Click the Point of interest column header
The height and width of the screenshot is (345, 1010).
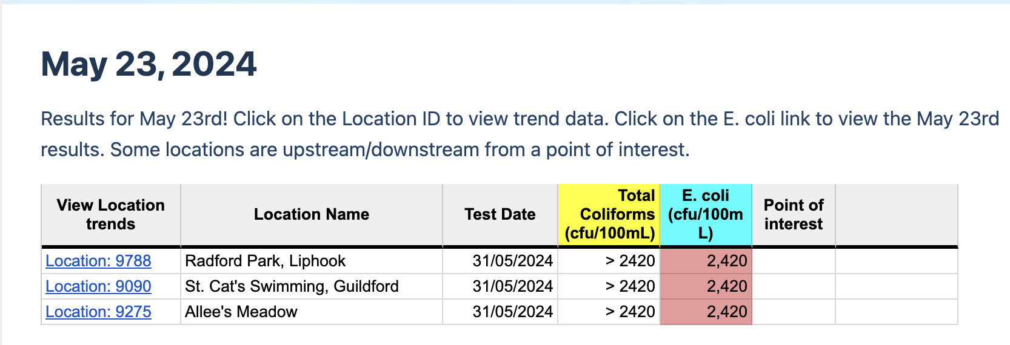794,215
